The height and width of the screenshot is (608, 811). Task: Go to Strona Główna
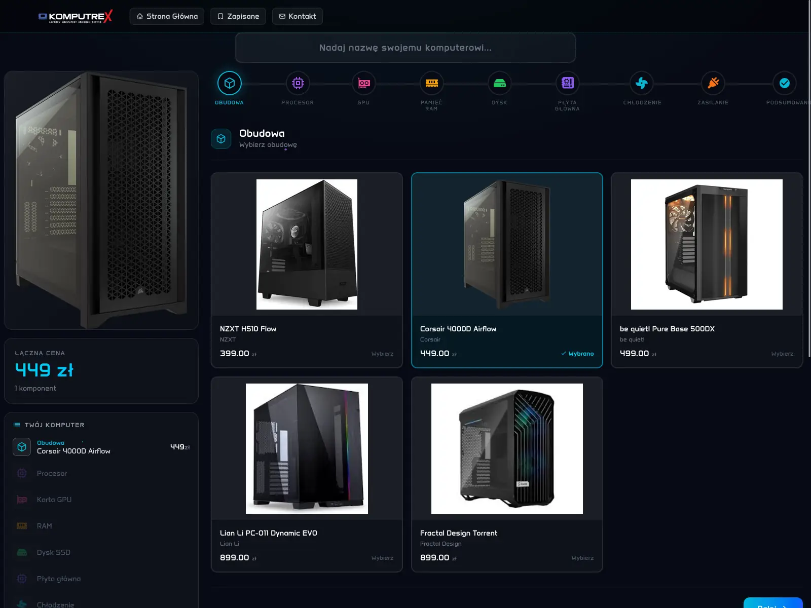click(x=167, y=16)
